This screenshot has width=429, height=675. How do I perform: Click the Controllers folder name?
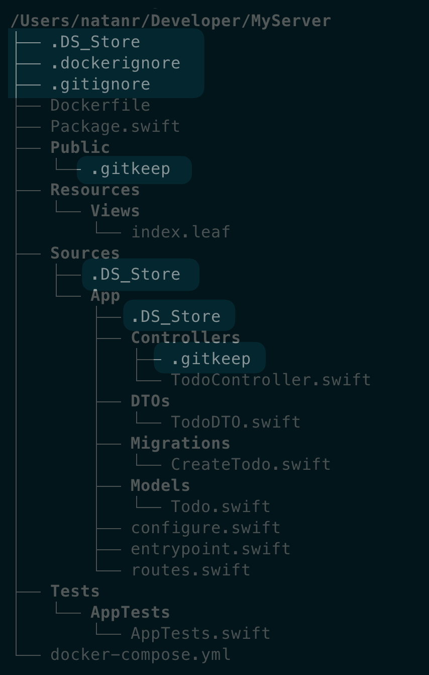(185, 338)
